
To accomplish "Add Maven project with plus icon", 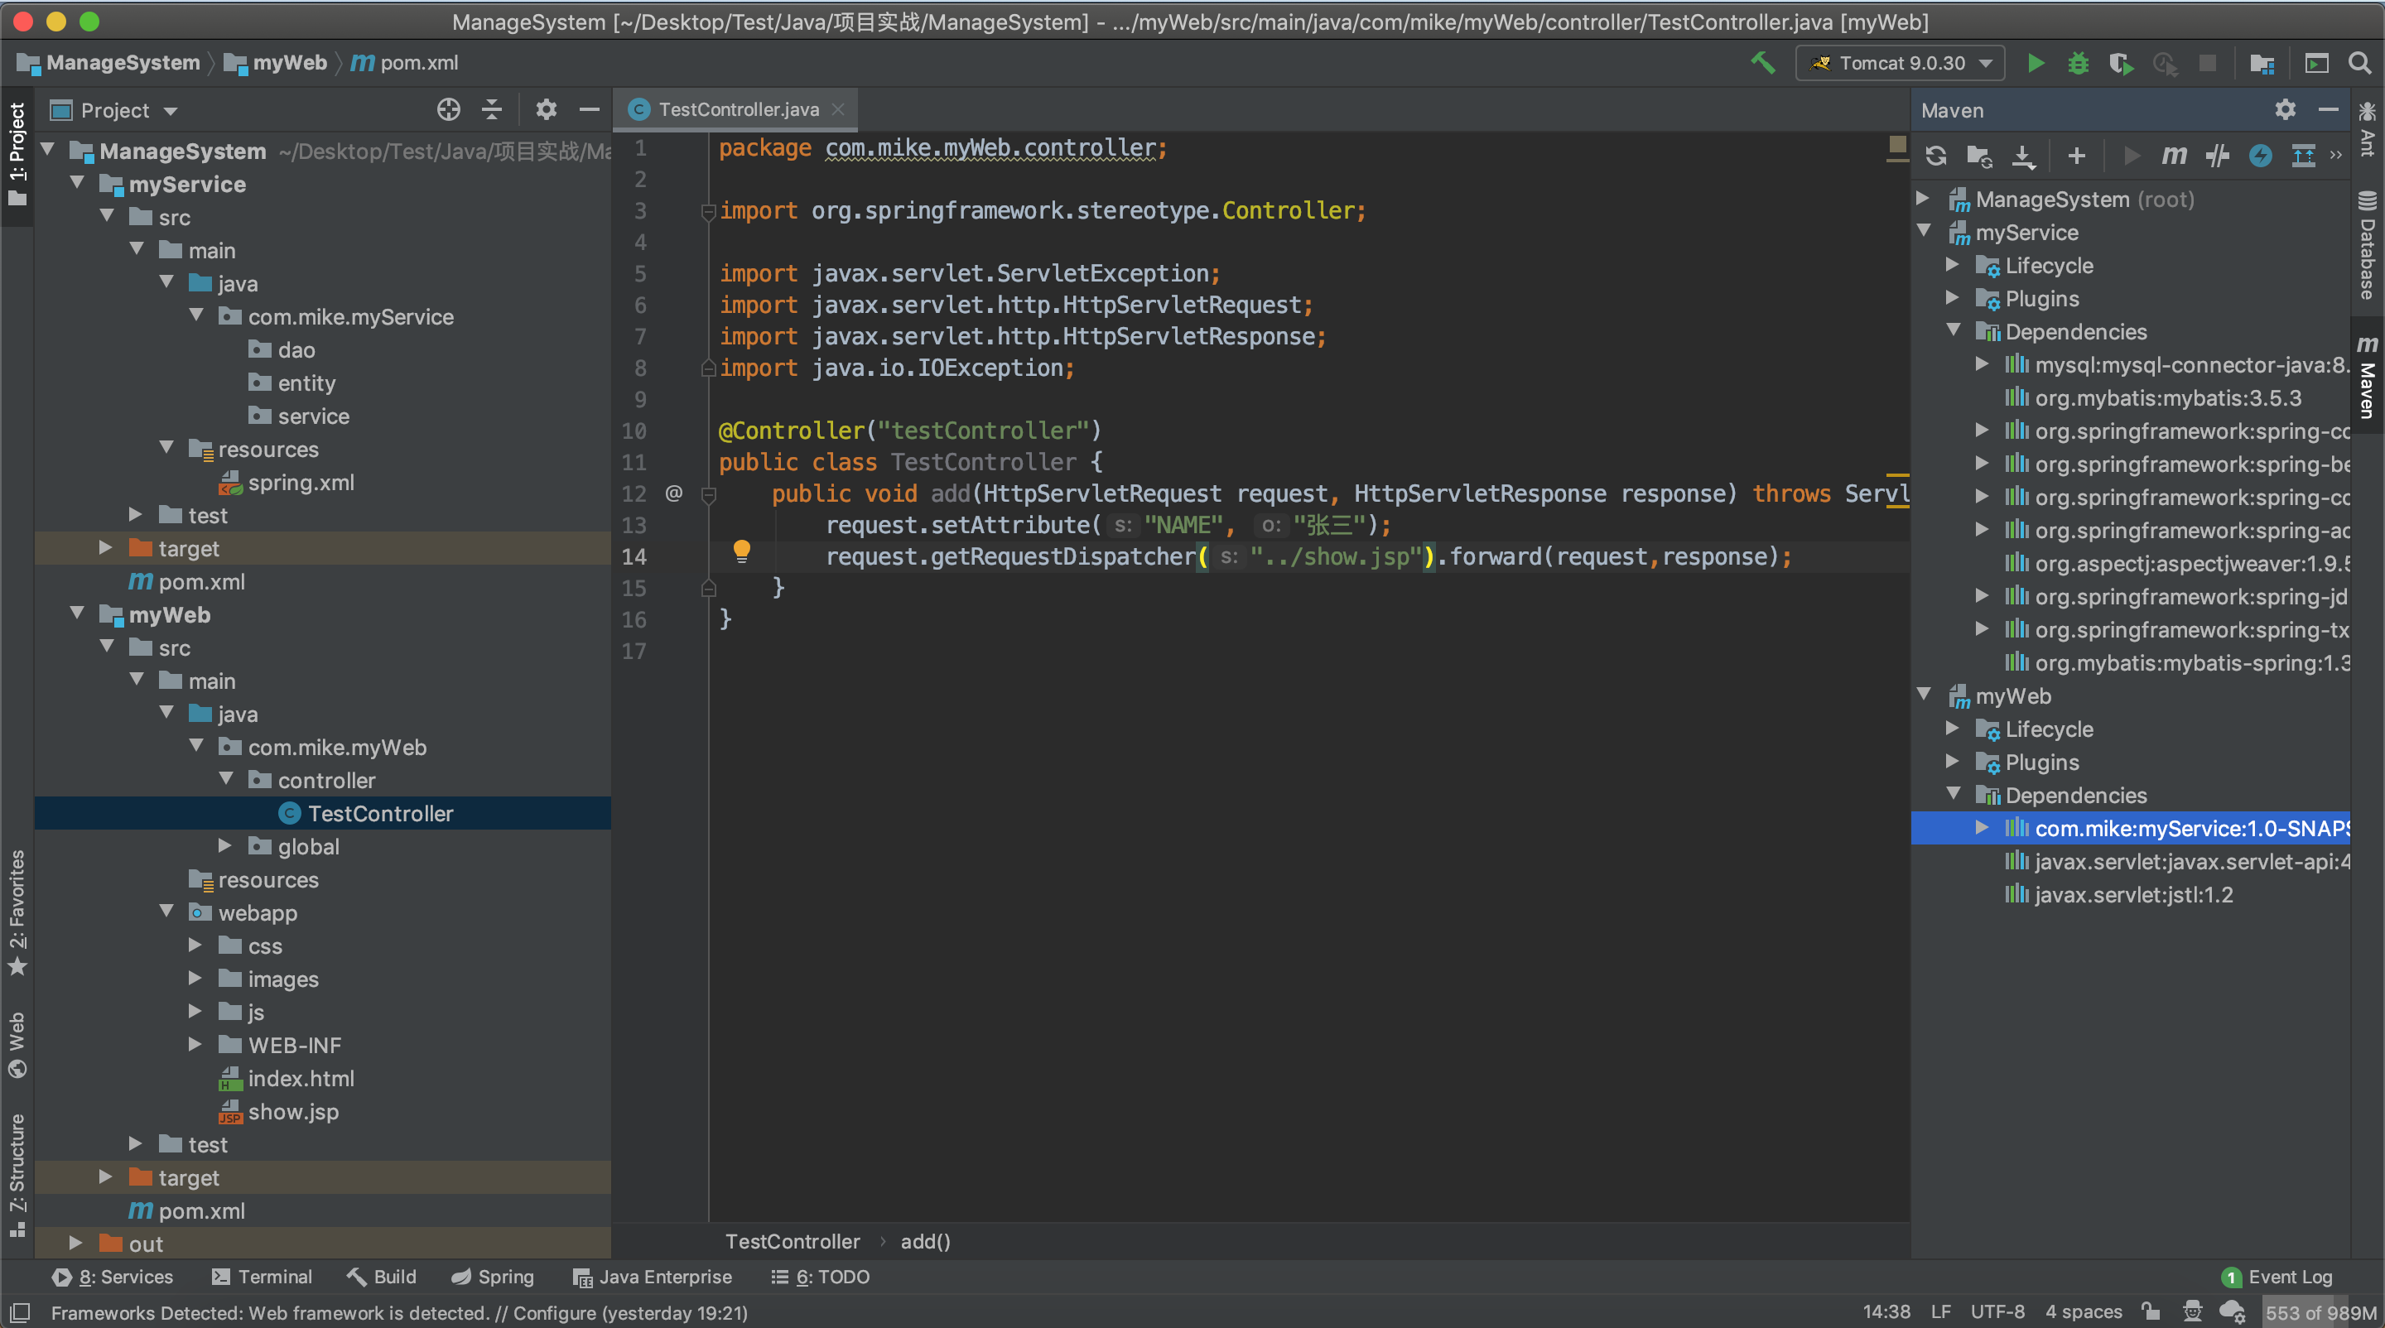I will [x=2077, y=156].
